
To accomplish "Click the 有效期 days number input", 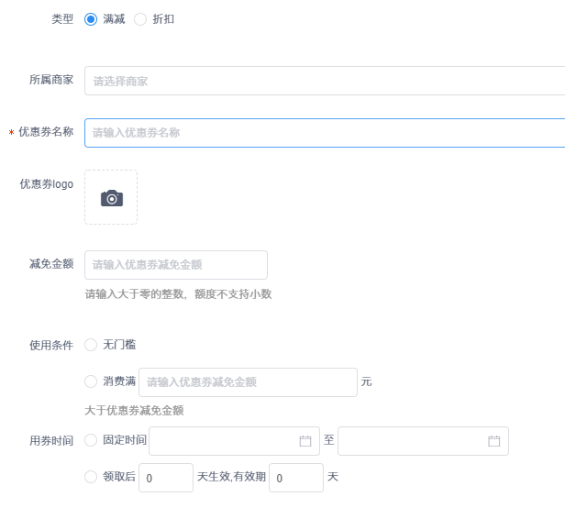I will click(x=295, y=478).
